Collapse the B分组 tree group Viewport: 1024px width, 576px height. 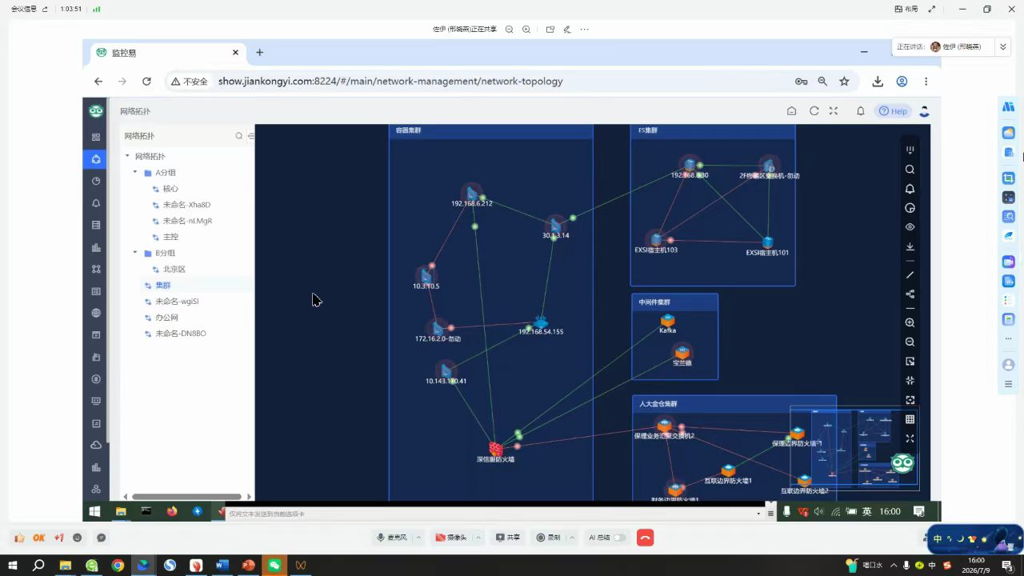click(x=135, y=253)
